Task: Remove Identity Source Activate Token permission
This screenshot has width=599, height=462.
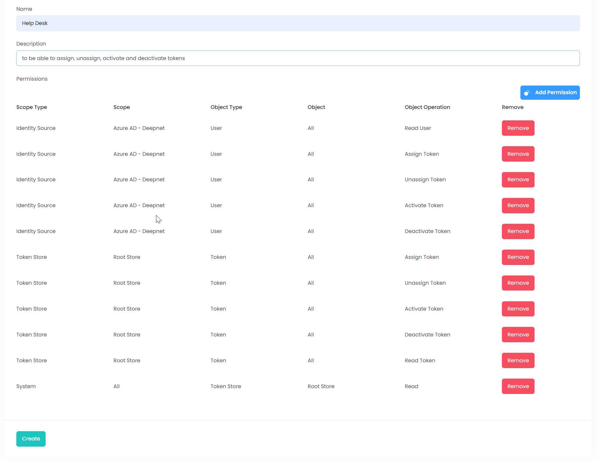Action: tap(518, 206)
